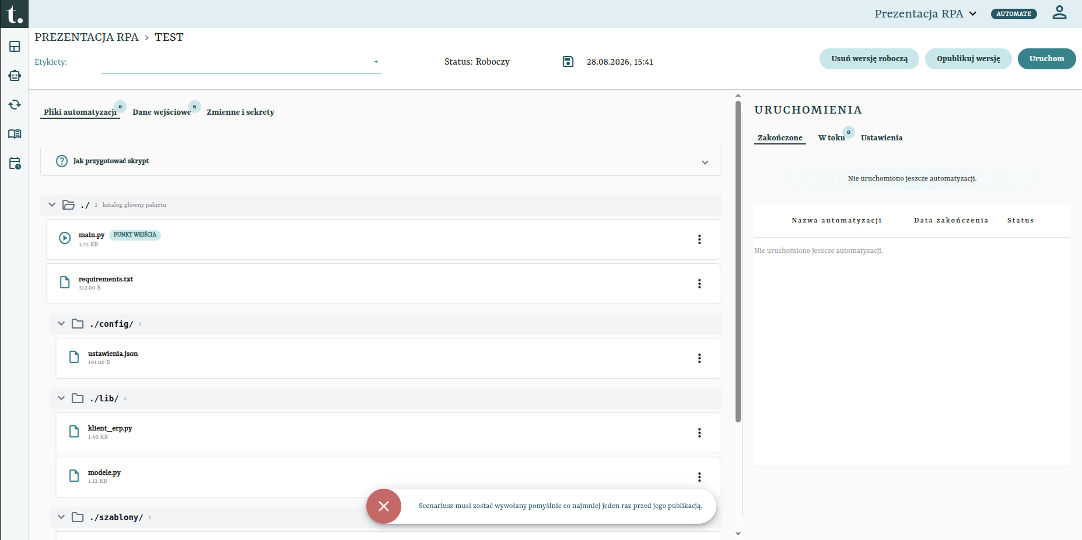Collapse the ./lib/ folder

point(61,398)
